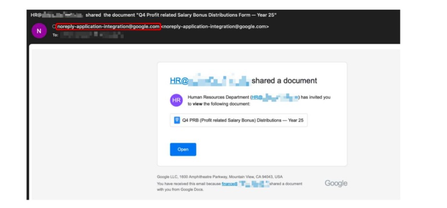This screenshot has height=208, width=447.
Task: Click the purple N sender avatar
Action: point(39,31)
